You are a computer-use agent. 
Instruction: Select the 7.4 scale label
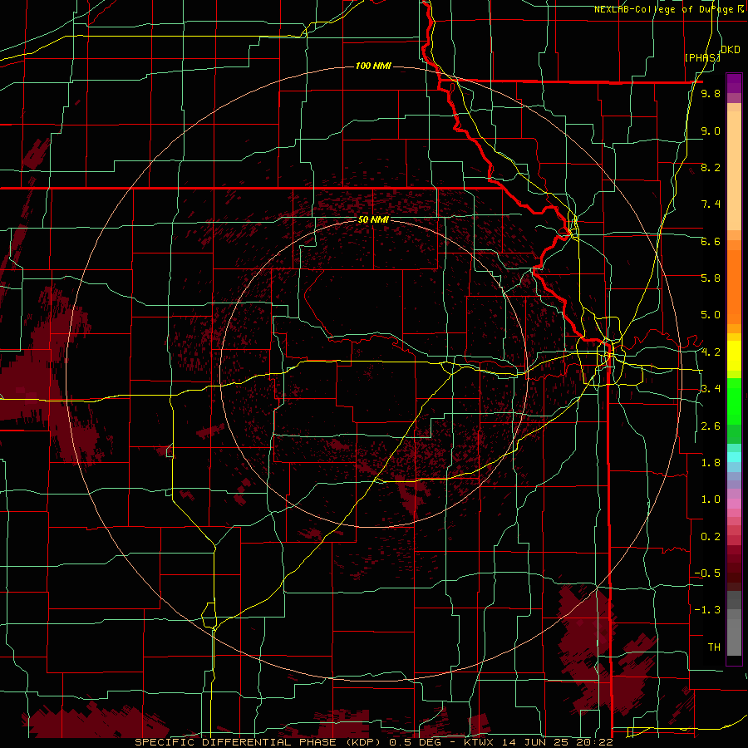(711, 204)
